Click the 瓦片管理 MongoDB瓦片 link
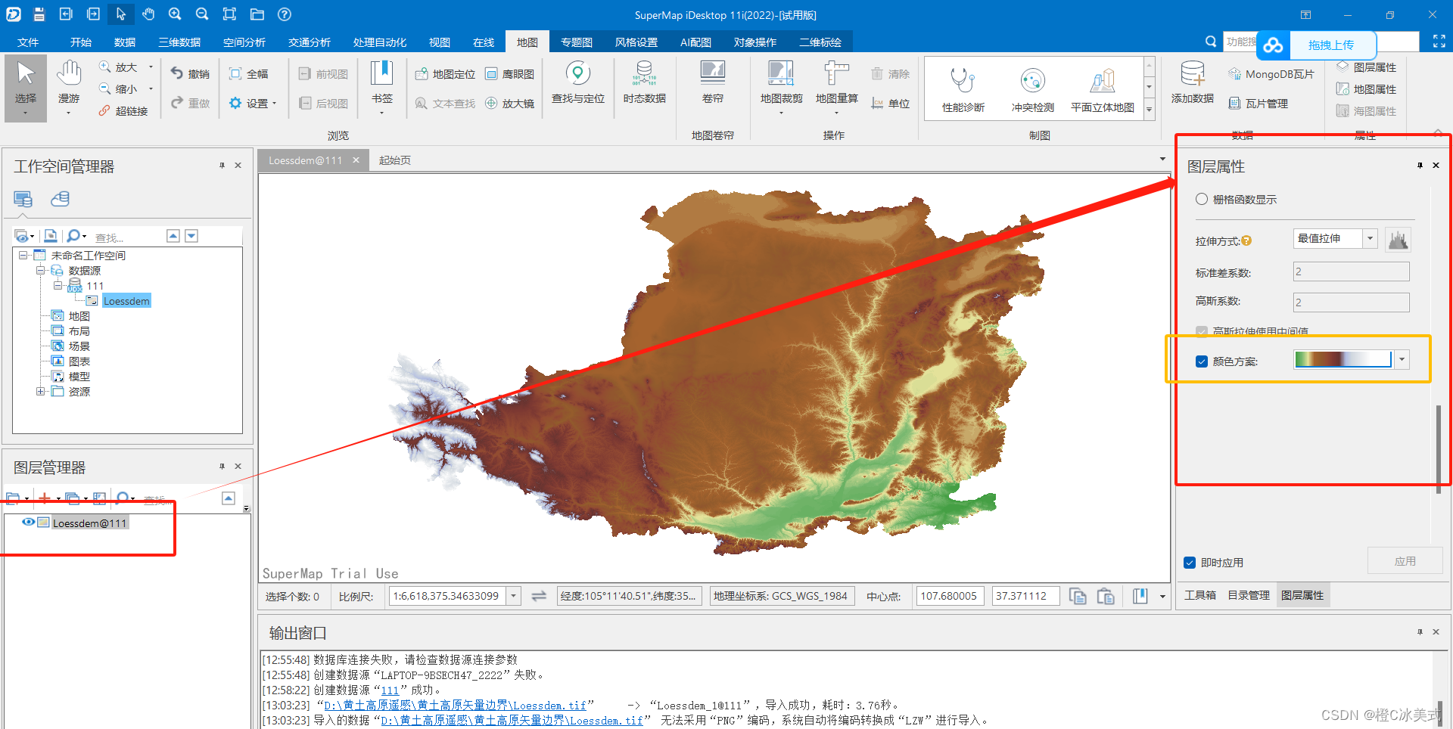 [x=1271, y=74]
